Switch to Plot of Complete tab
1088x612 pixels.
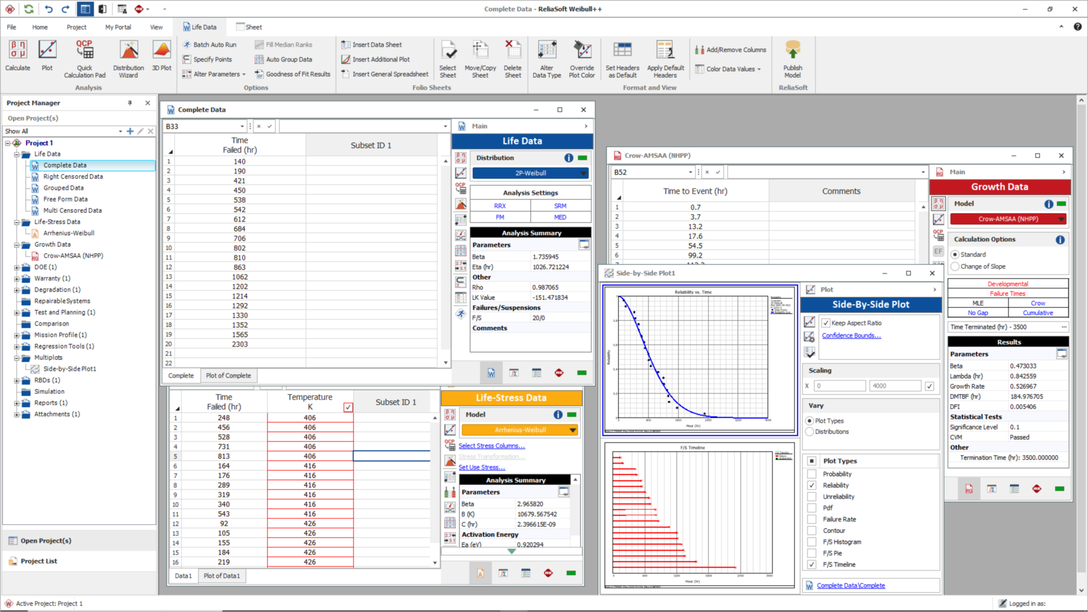(229, 376)
